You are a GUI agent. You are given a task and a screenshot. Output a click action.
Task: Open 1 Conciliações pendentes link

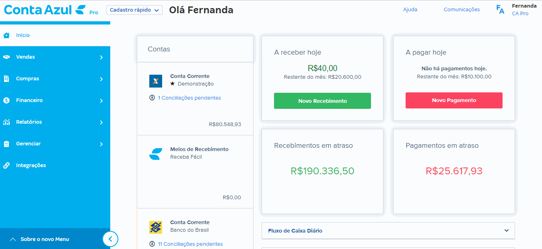(x=189, y=98)
